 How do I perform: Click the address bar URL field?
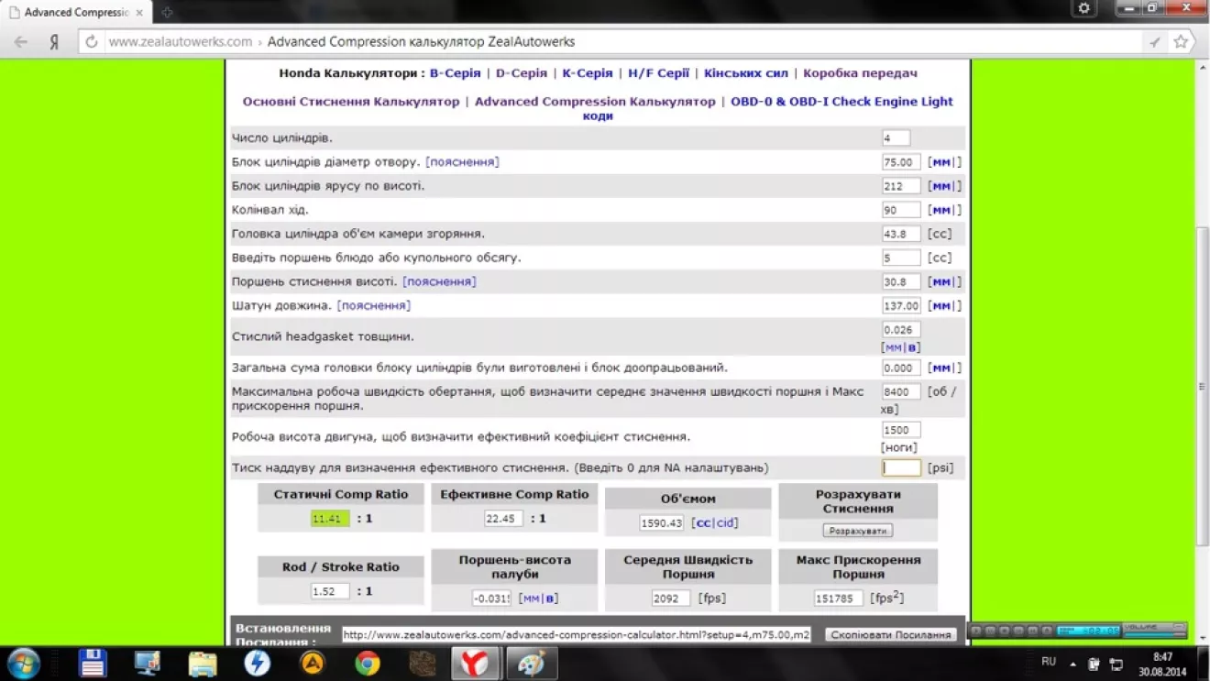click(623, 41)
